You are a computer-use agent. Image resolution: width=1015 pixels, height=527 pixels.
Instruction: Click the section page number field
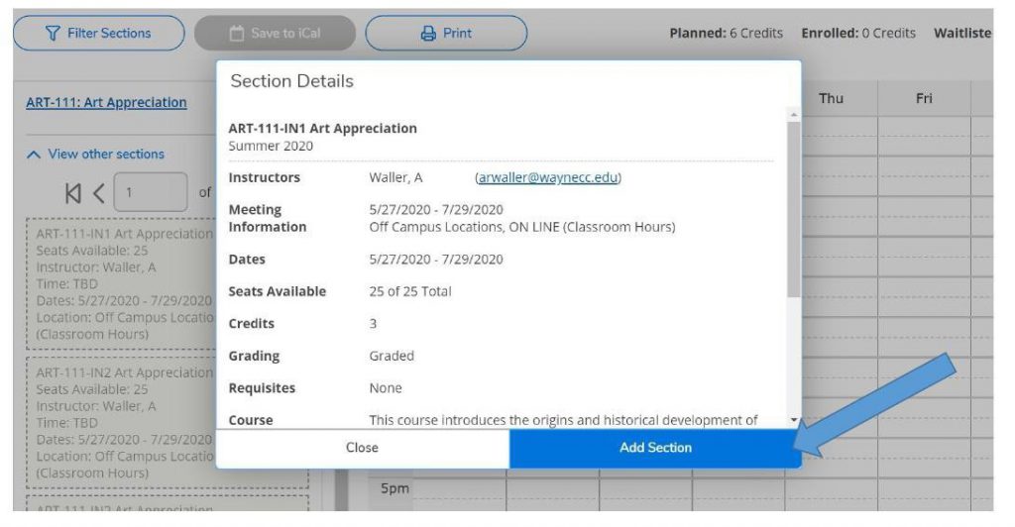(150, 191)
